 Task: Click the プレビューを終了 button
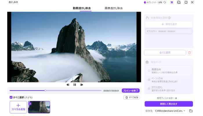point(130,90)
